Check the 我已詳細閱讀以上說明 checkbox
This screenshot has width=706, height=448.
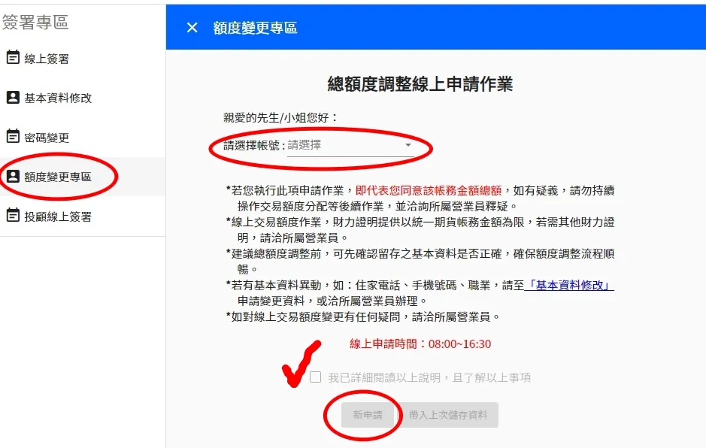tap(315, 377)
